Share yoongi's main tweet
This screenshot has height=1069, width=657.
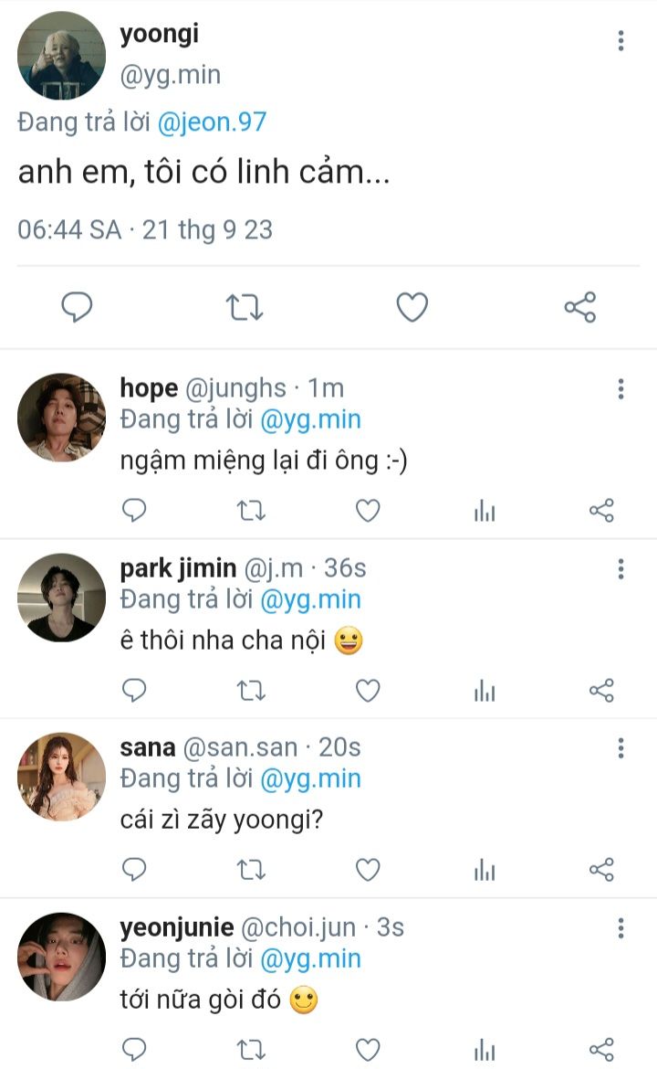pyautogui.click(x=580, y=308)
